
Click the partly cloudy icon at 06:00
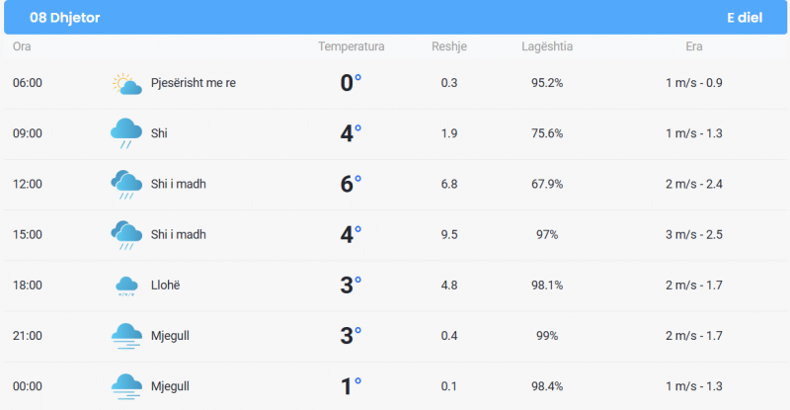(x=126, y=84)
